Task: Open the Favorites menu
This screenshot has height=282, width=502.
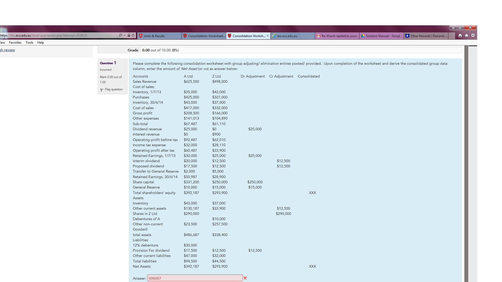Action: point(15,42)
